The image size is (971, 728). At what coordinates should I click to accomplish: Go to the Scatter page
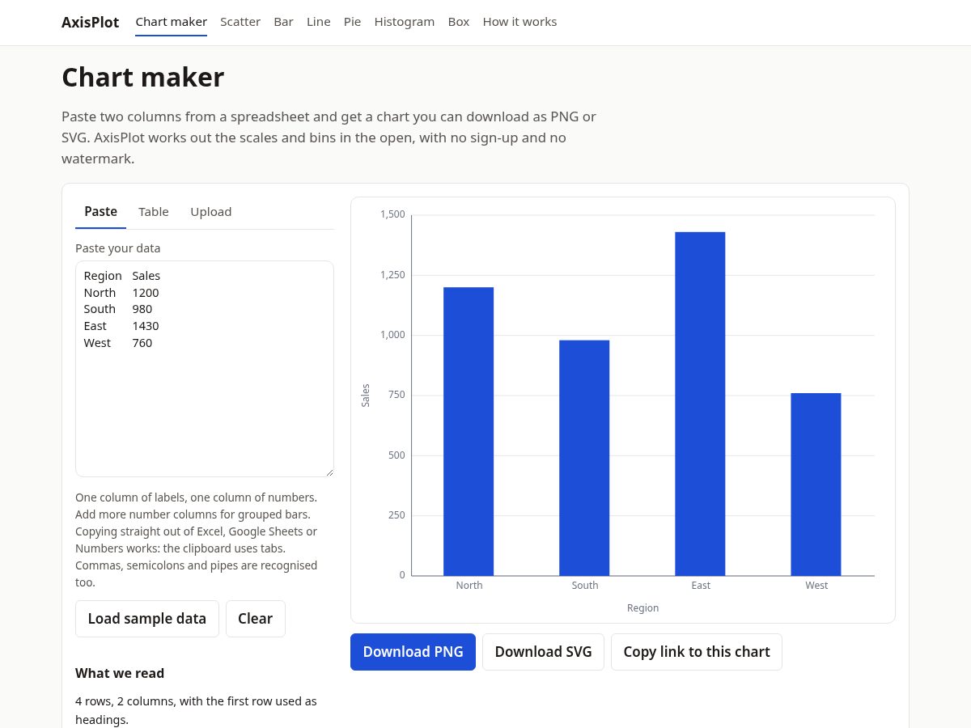tap(240, 22)
